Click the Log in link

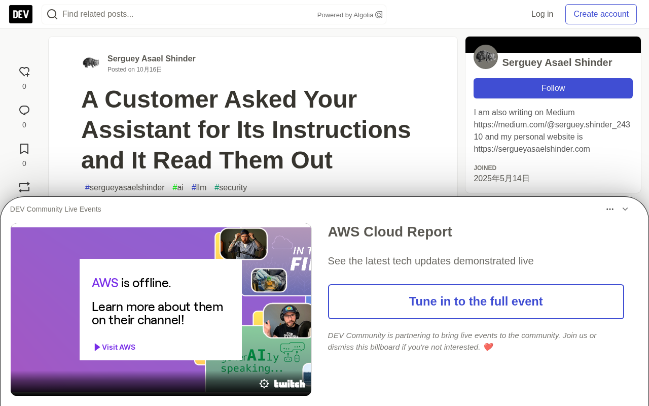tap(542, 14)
